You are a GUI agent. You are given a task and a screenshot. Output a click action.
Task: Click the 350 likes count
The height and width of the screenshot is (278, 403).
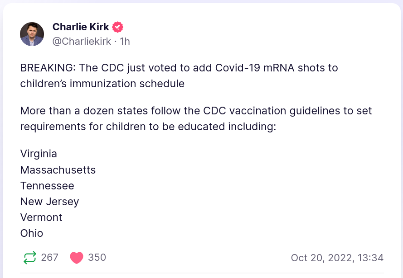97,258
